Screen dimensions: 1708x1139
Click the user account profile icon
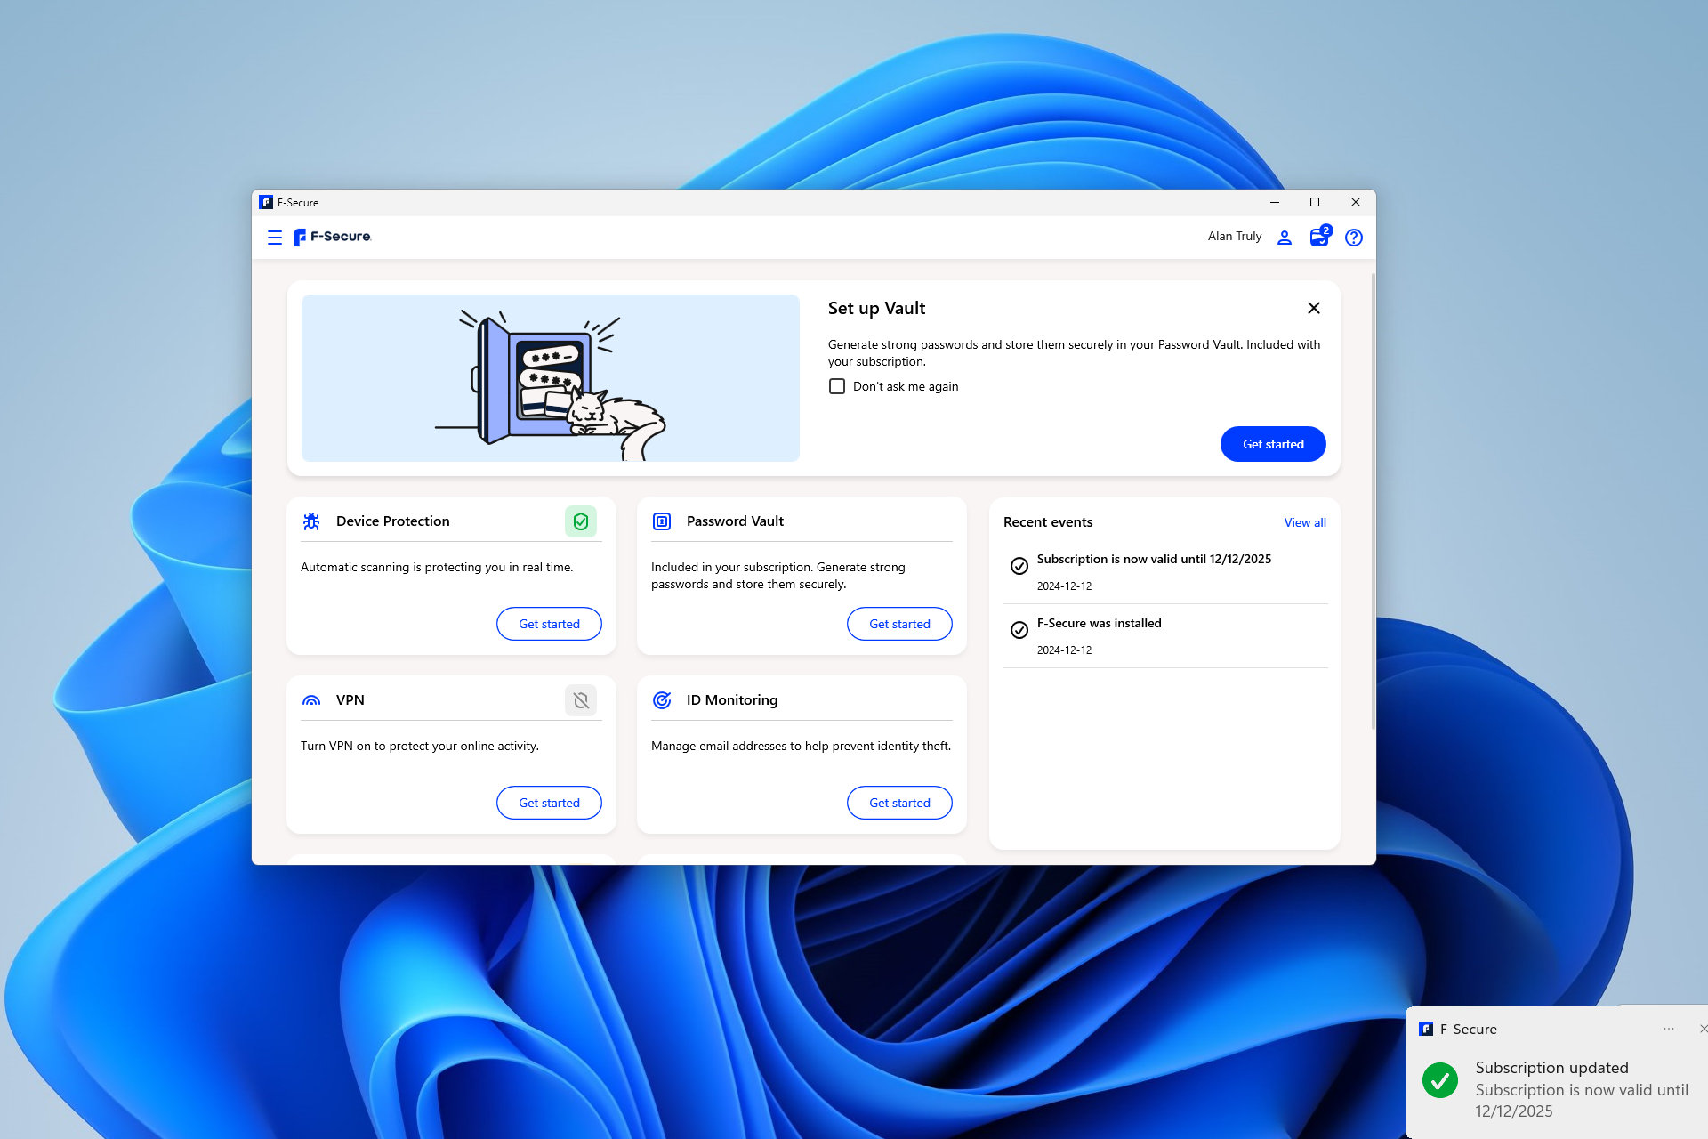(1286, 237)
